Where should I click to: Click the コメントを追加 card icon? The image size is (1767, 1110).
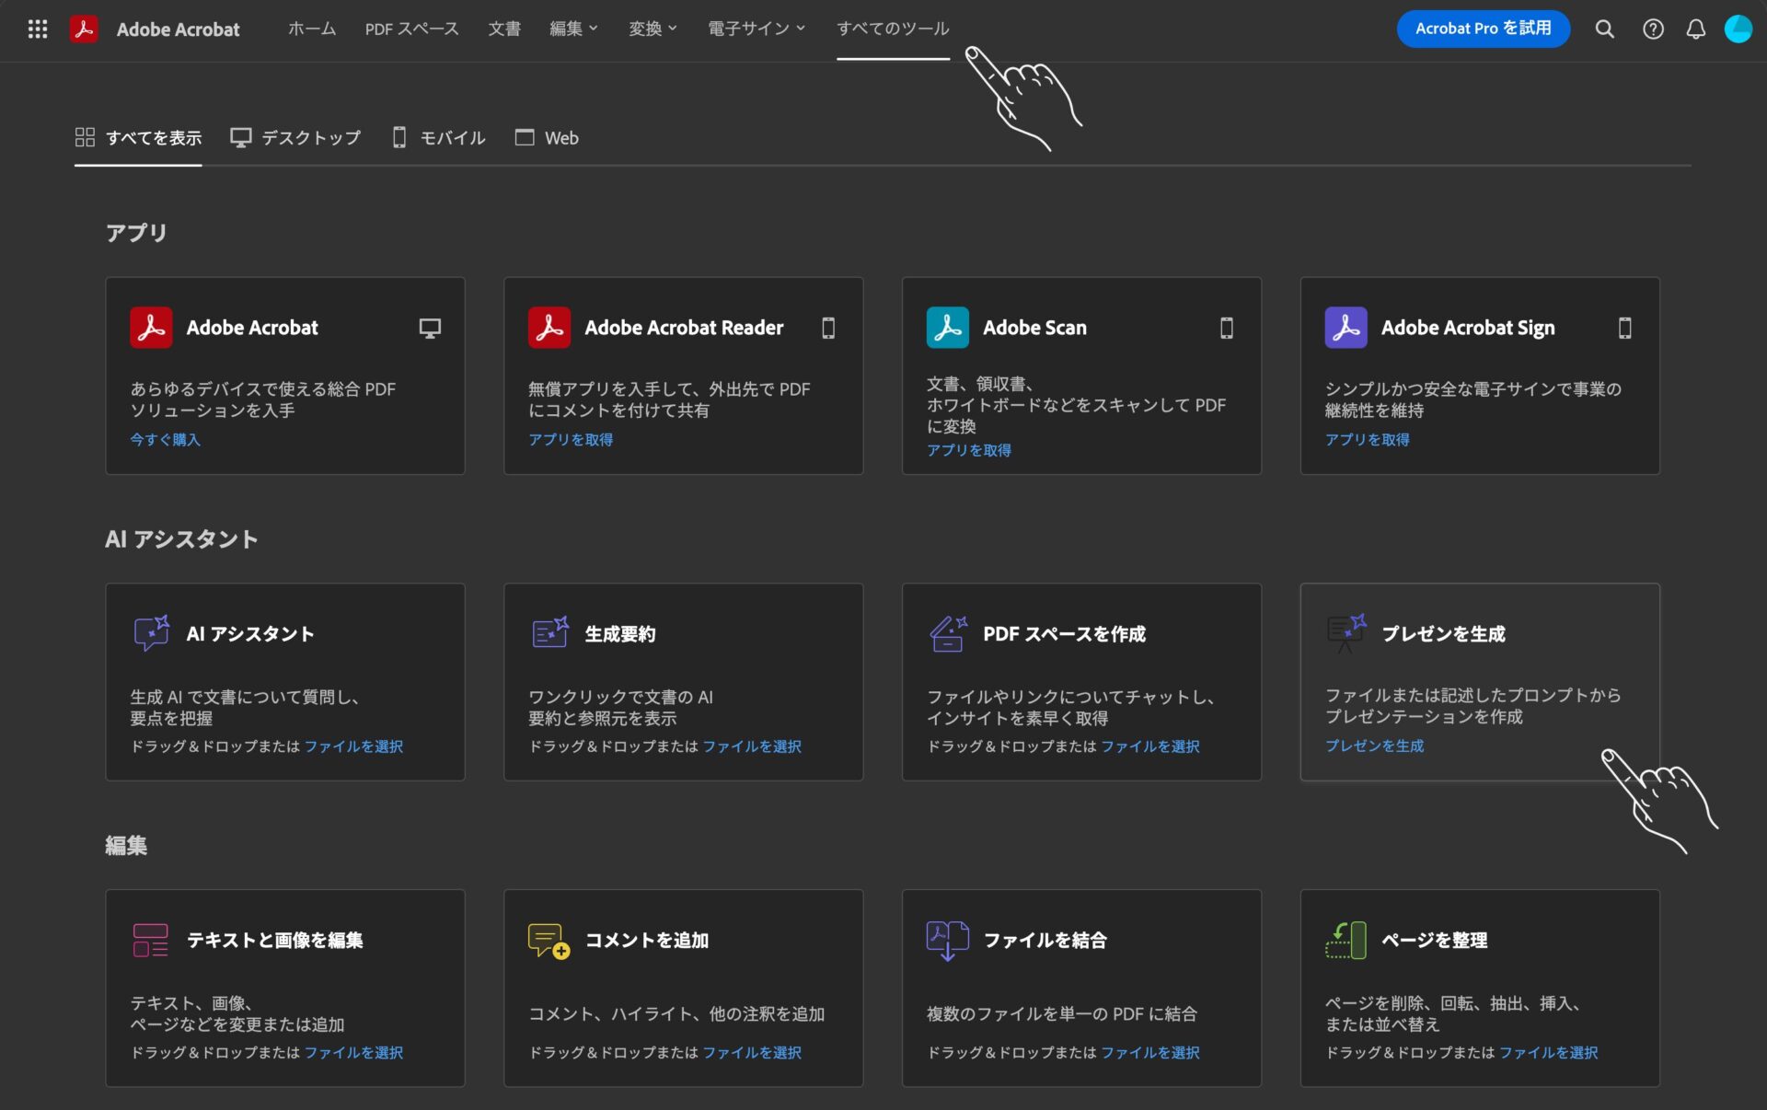(x=549, y=941)
